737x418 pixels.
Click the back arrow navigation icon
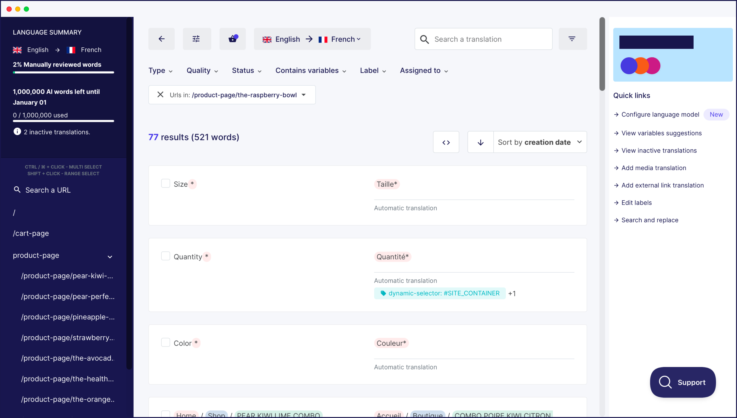[161, 39]
